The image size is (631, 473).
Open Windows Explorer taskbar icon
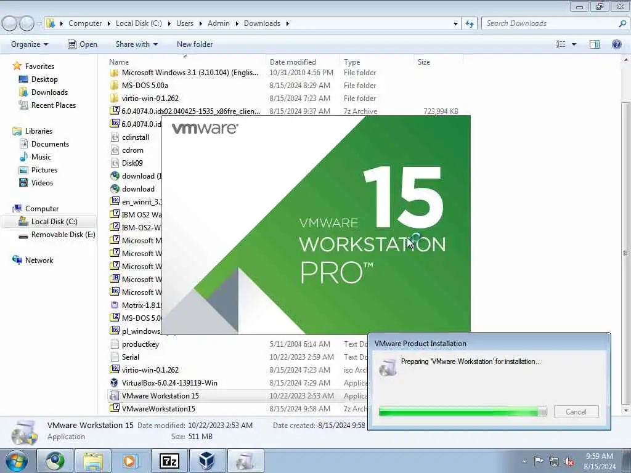[93, 461]
